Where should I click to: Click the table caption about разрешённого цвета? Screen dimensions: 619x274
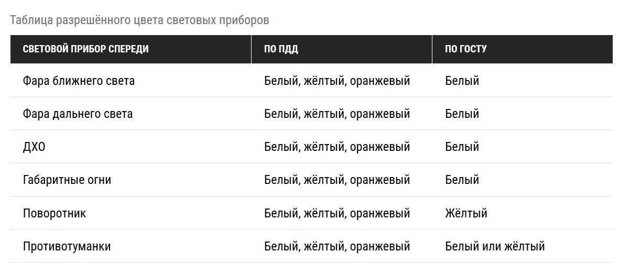[139, 20]
